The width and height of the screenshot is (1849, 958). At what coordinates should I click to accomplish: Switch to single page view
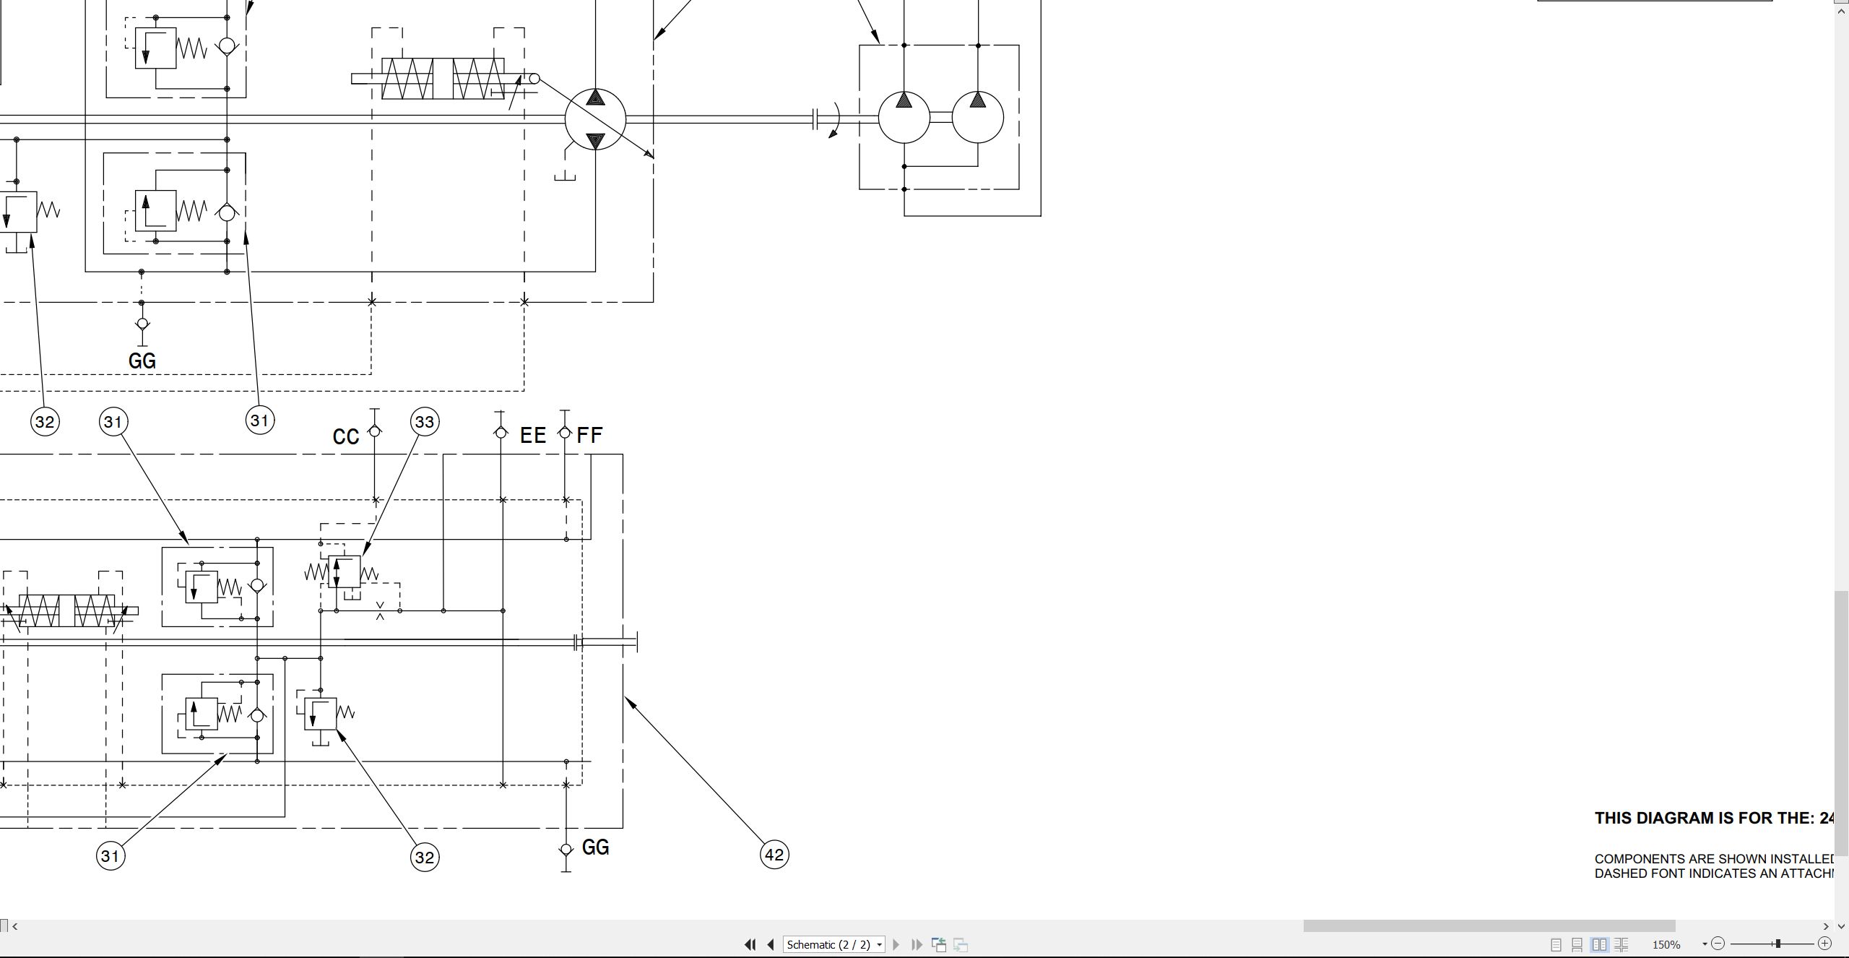[1556, 944]
